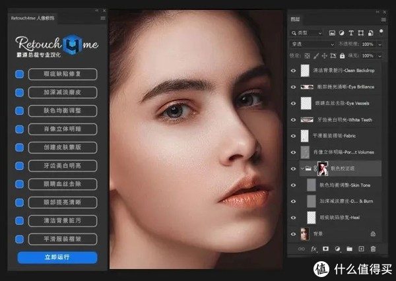Open the 图层 panel menu
The width and height of the screenshot is (396, 281).
coord(382,20)
